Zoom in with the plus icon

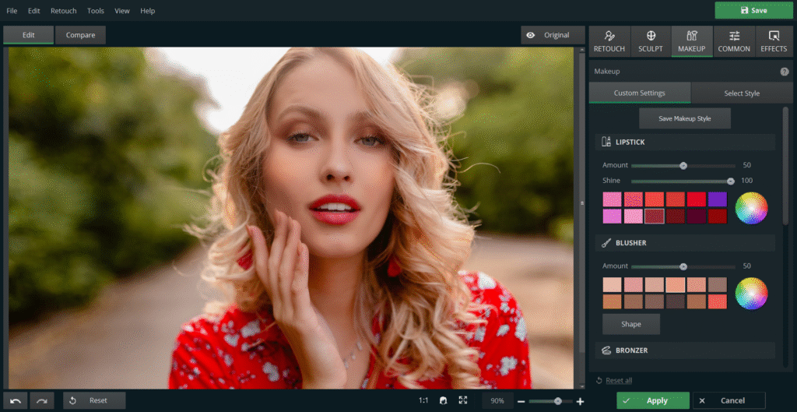pos(580,401)
